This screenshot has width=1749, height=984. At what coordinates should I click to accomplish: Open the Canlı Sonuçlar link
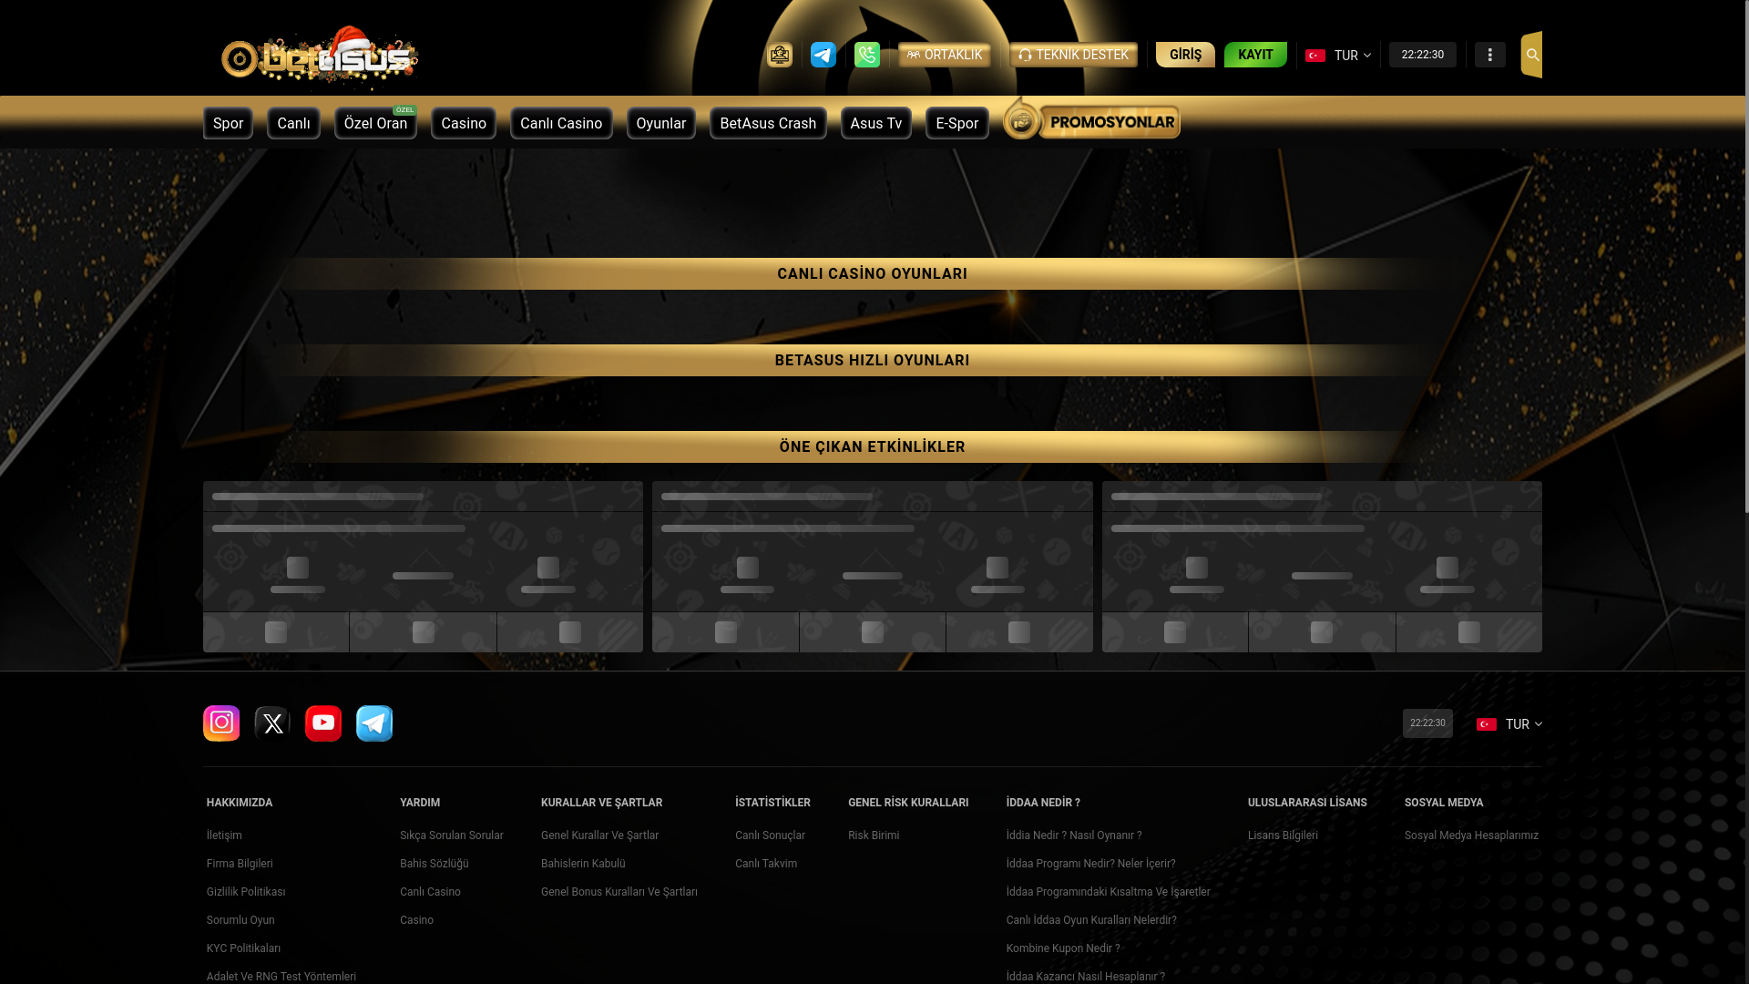point(770,835)
